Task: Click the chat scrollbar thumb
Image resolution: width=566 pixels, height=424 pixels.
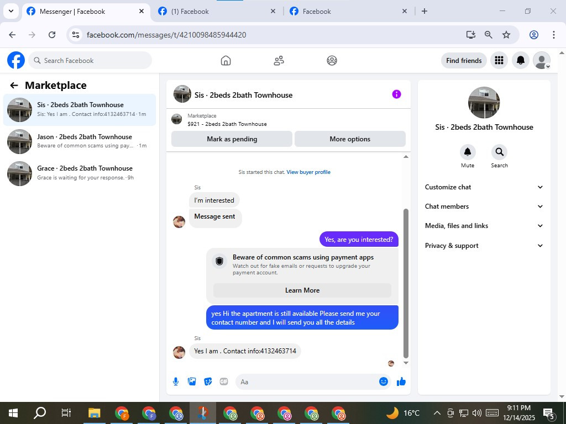Action: coord(406,283)
